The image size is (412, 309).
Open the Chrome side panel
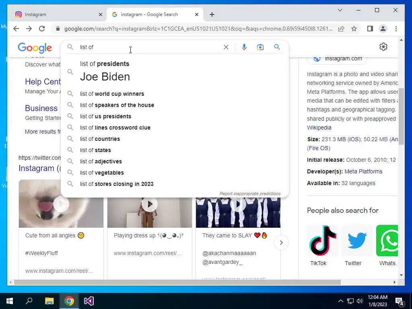pos(370,29)
